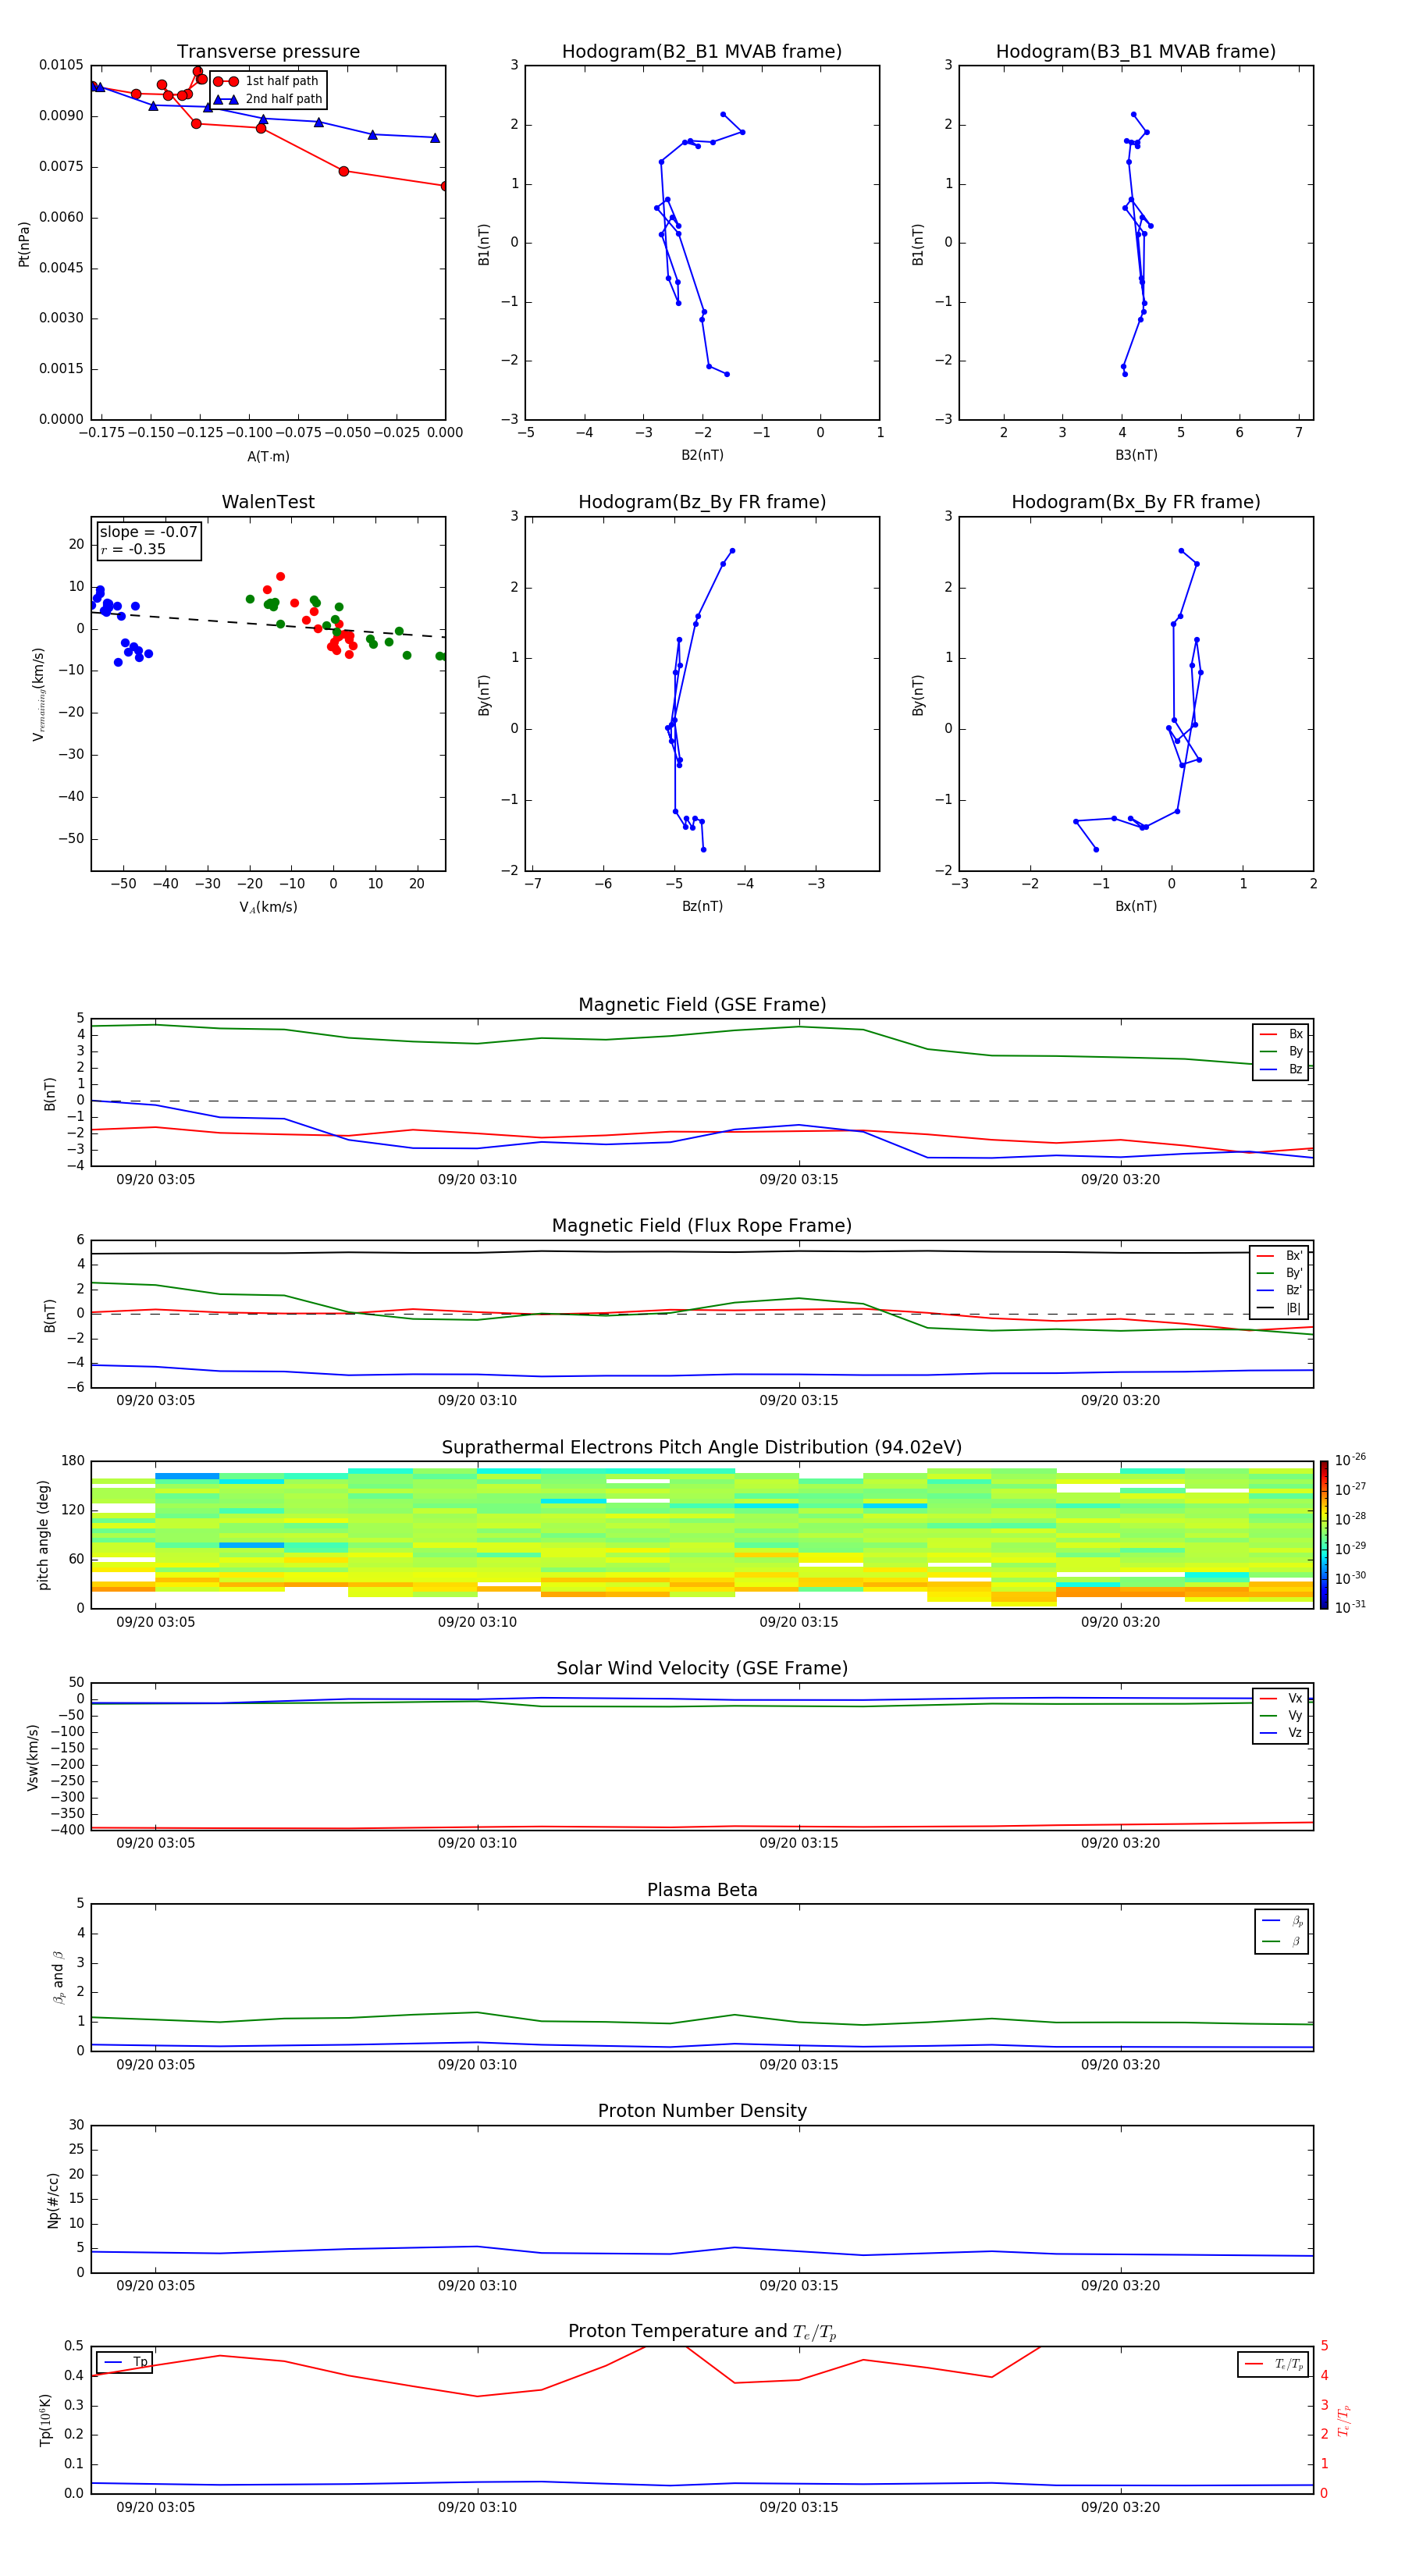Click the Bx' legend entry
Screen dimensions: 1405x2576
point(1280,1256)
